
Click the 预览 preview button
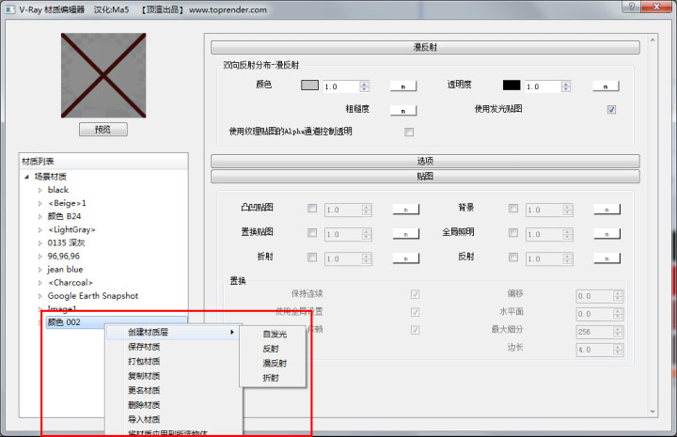click(103, 130)
